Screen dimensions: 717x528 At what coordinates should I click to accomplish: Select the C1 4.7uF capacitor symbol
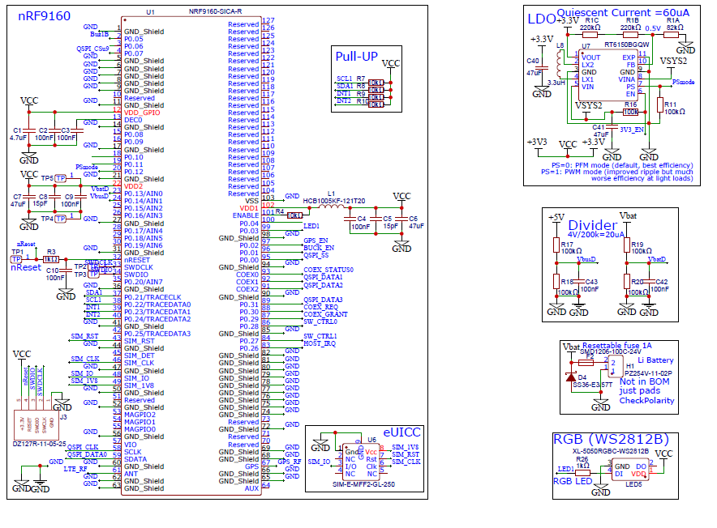(x=29, y=130)
